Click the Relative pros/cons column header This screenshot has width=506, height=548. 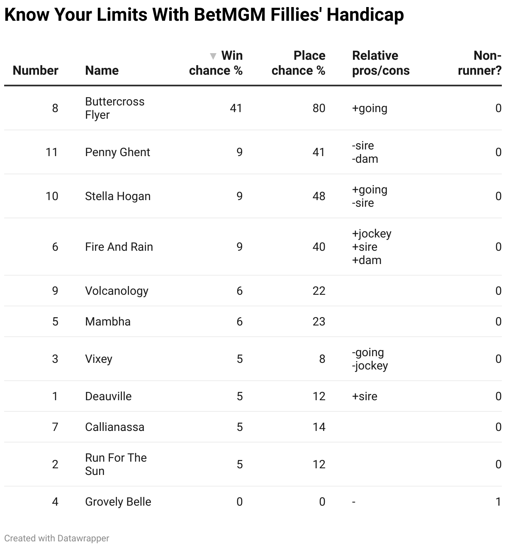click(380, 63)
